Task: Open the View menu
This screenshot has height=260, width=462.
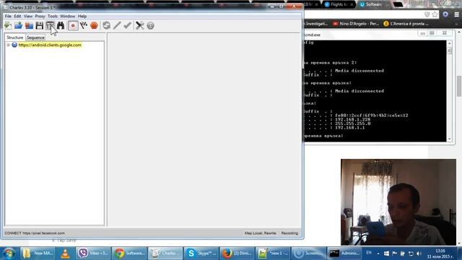Action: [x=28, y=16]
